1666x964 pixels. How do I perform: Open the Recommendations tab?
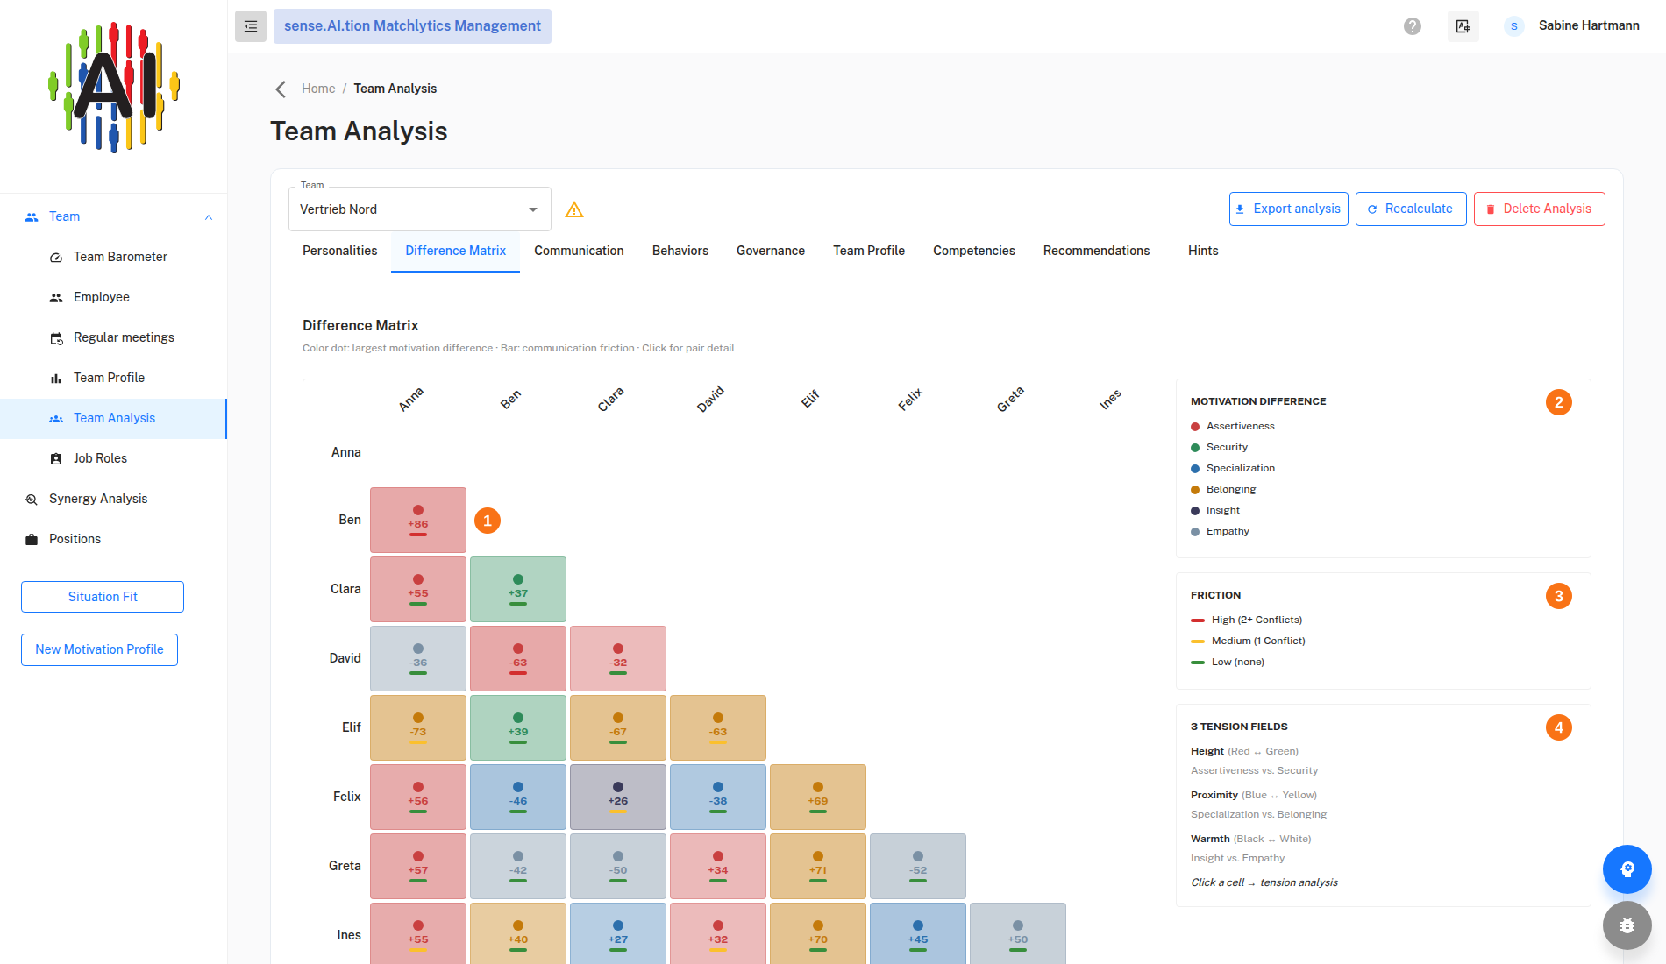(x=1096, y=251)
